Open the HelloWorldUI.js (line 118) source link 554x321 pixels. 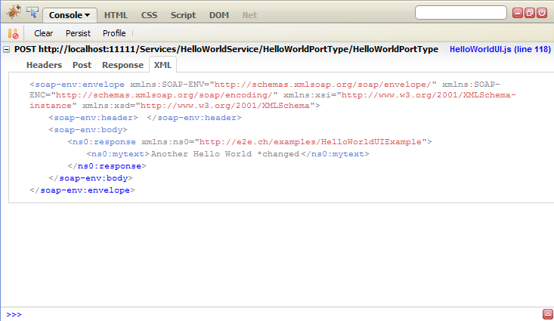coord(499,49)
